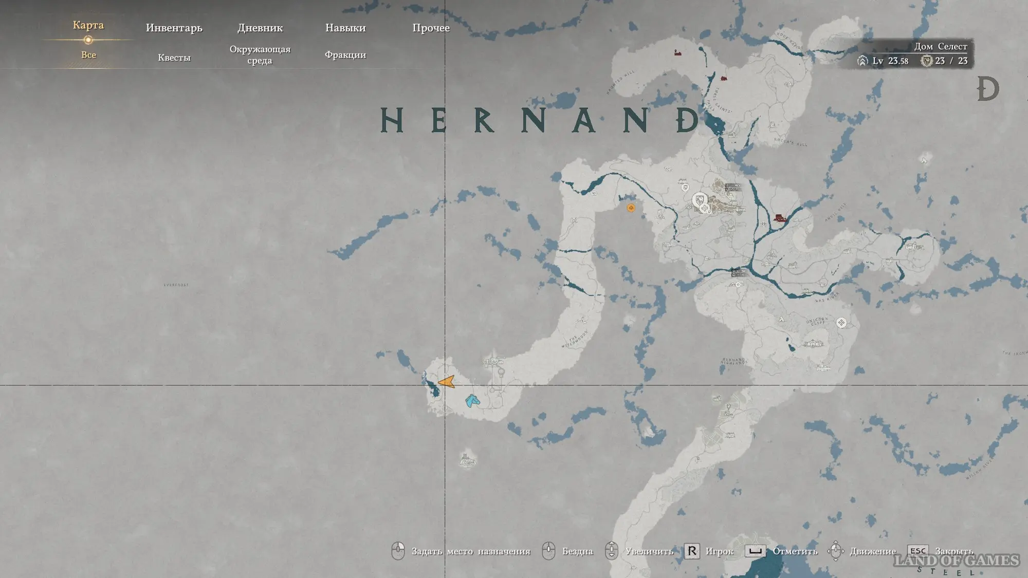
Task: Select the red marker right of the northern river
Action: [x=724, y=79]
